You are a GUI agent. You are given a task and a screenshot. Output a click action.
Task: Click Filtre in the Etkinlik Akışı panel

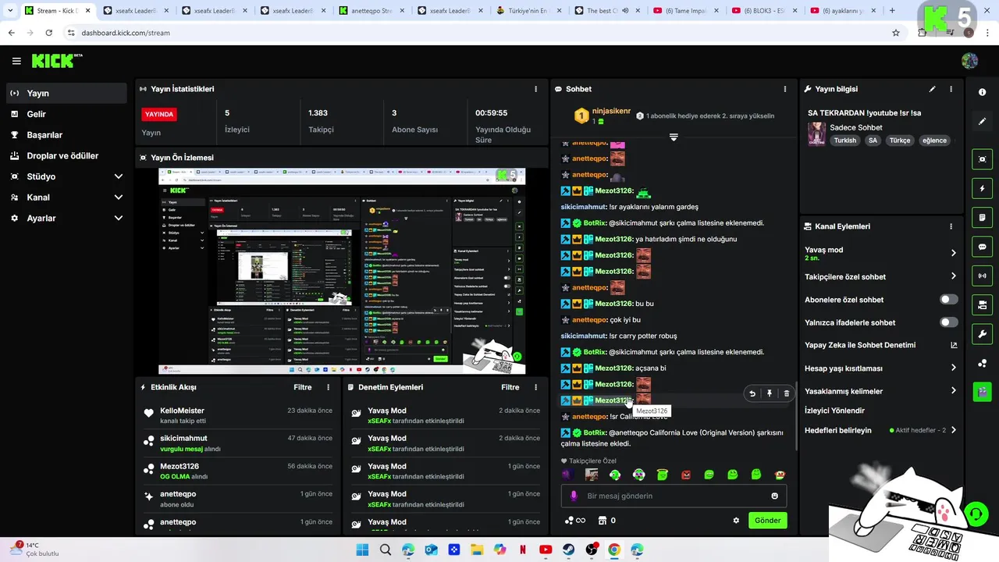pyautogui.click(x=303, y=387)
